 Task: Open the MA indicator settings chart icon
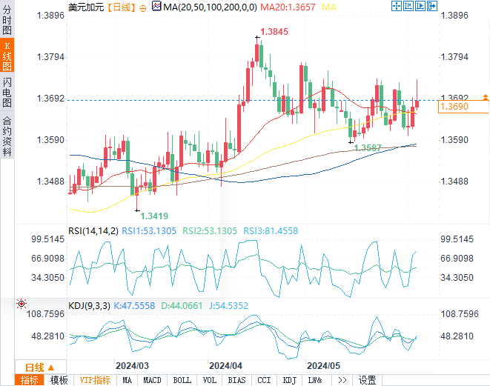[156, 6]
